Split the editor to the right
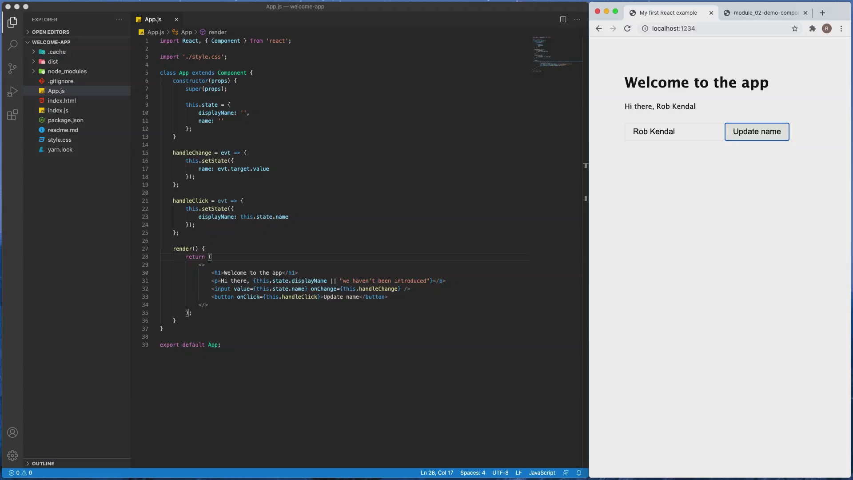The height and width of the screenshot is (480, 853). click(x=563, y=20)
